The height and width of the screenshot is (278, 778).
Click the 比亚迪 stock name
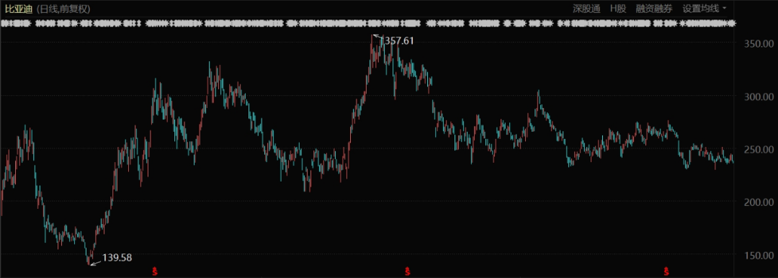[x=19, y=9]
